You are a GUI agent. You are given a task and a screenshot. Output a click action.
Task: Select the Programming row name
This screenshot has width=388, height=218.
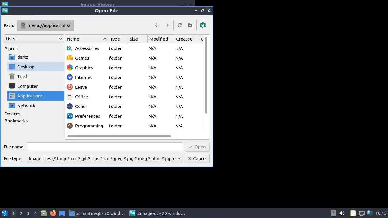[x=89, y=126]
